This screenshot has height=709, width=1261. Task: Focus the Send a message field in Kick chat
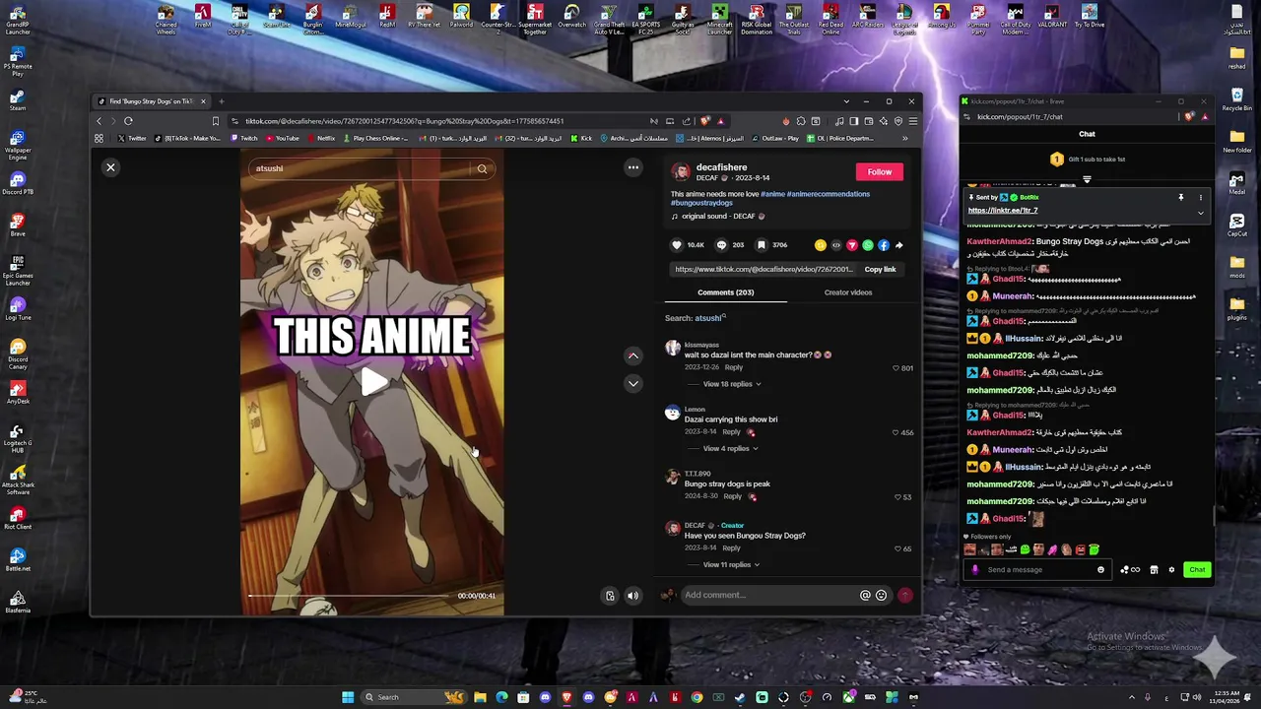point(1038,569)
